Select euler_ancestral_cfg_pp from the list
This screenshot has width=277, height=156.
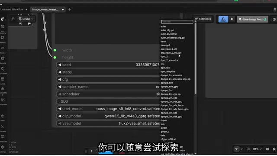point(173,38)
